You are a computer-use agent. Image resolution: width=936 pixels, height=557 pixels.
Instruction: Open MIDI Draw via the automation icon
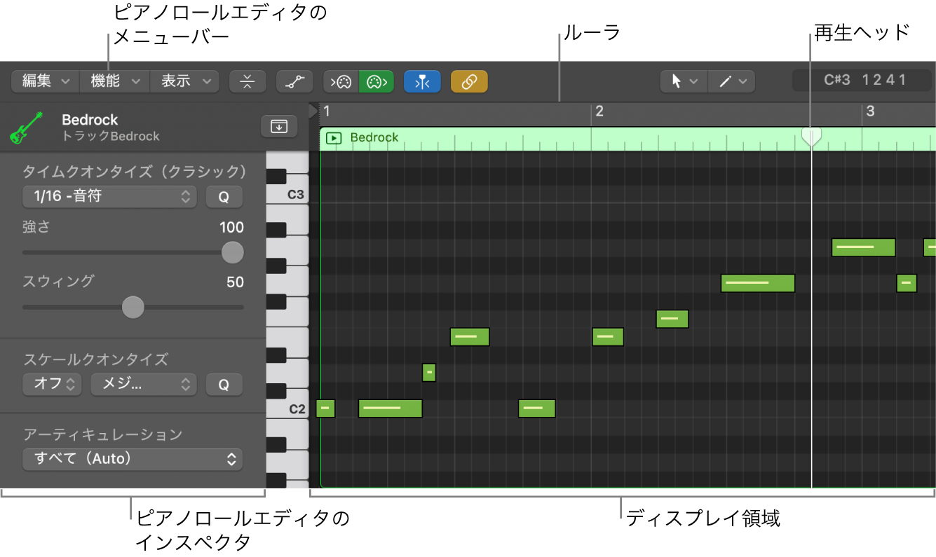[294, 81]
